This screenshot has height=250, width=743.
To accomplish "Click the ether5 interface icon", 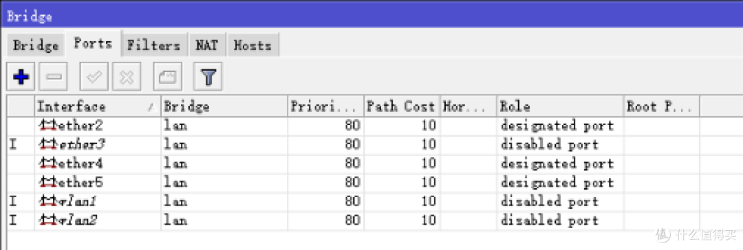I will (48, 183).
